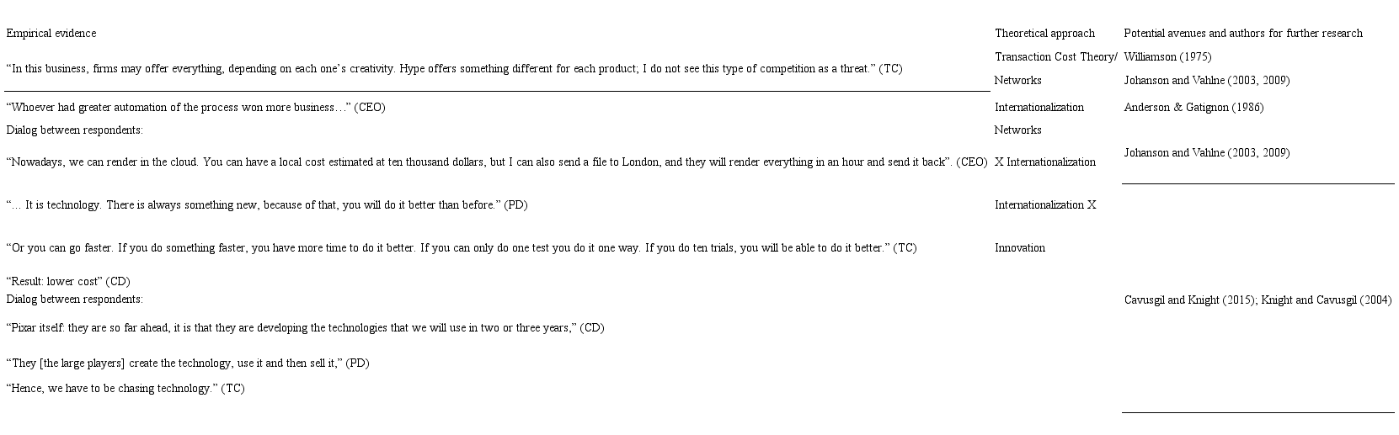This screenshot has height=435, width=1399.
Task: Click the "Whoever had greater automation" quote
Action: (x=195, y=108)
